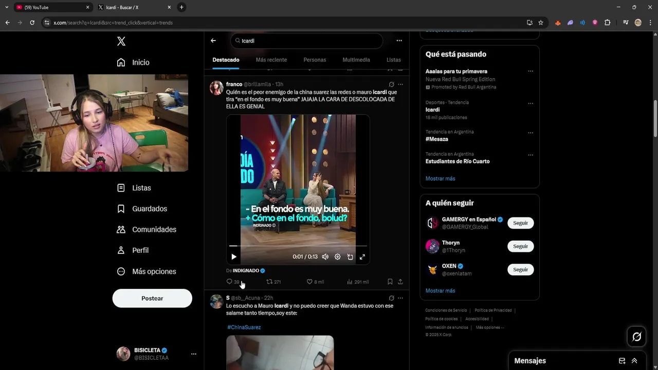Click the Postear button
The height and width of the screenshot is (370, 658).
click(x=152, y=299)
